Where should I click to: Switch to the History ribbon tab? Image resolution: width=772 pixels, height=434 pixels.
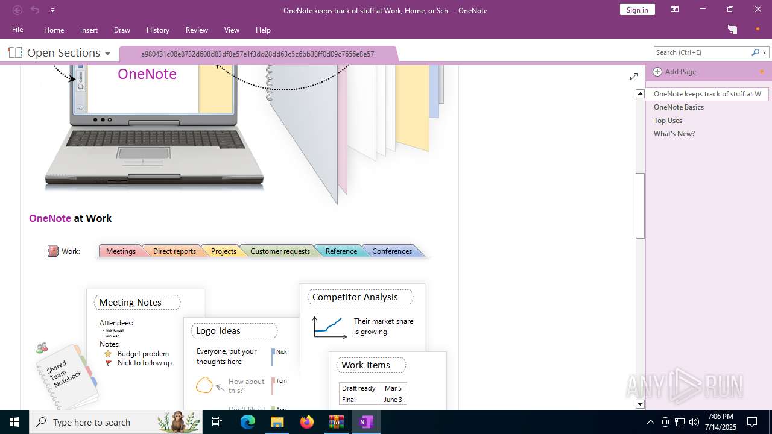(x=157, y=30)
